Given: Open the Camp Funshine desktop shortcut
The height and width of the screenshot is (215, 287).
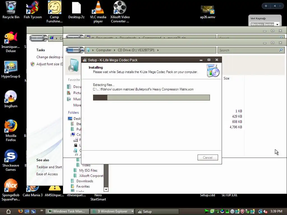Looking at the screenshot, I should tap(55, 12).
